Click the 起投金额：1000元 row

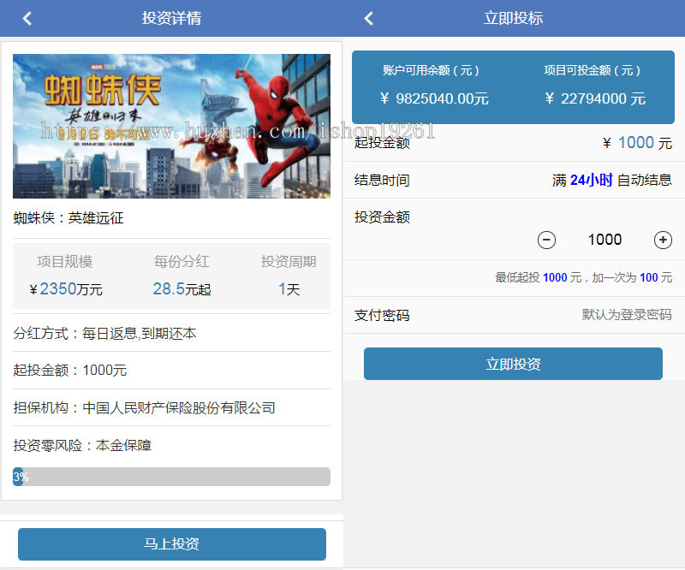tap(172, 371)
